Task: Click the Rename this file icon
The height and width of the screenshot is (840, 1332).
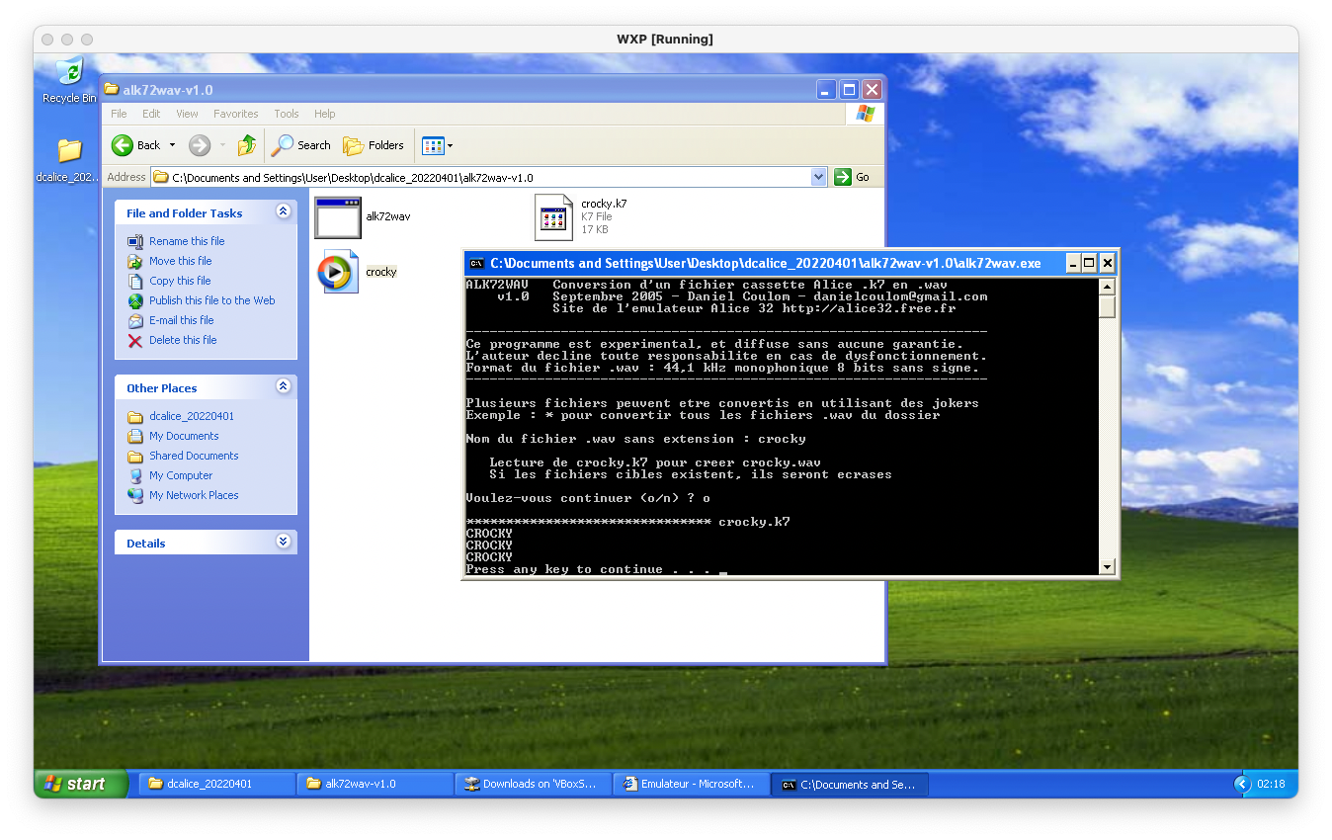Action: tap(135, 241)
